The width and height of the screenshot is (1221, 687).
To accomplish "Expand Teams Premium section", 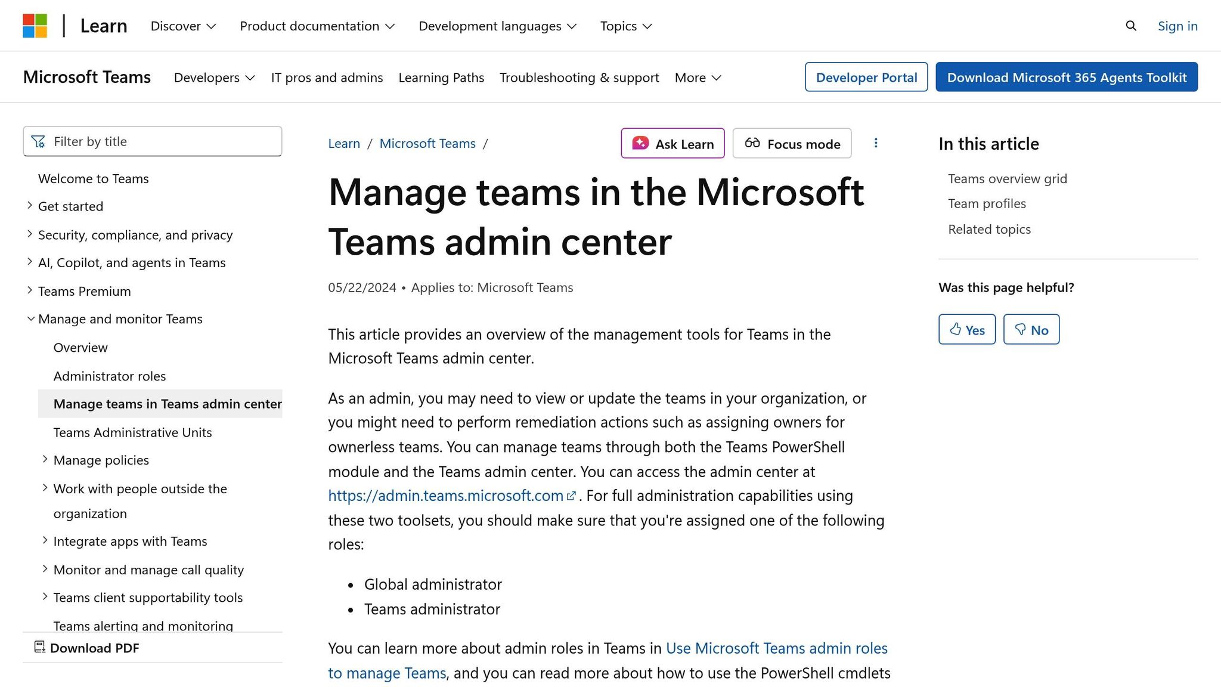I will 30,290.
